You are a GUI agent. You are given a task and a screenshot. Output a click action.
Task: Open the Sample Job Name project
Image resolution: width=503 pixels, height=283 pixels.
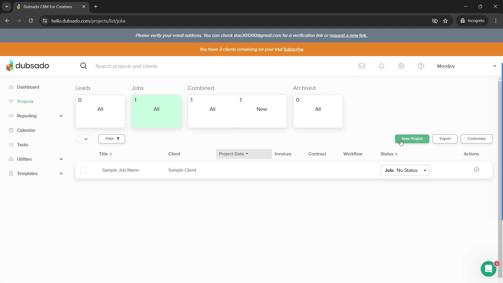click(121, 170)
